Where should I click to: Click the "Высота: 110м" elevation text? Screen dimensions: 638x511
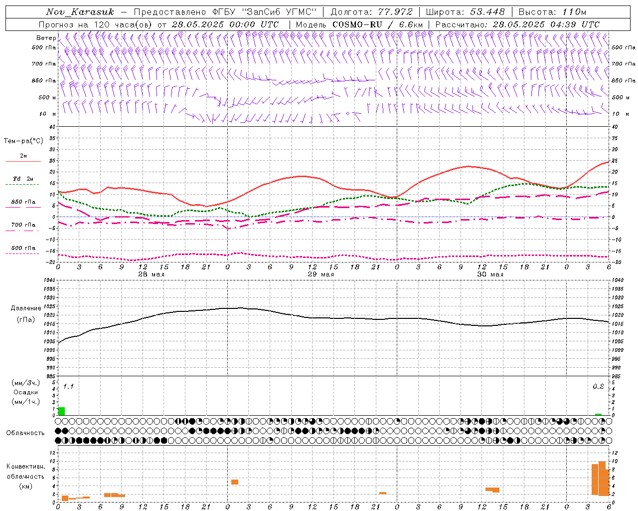point(552,12)
